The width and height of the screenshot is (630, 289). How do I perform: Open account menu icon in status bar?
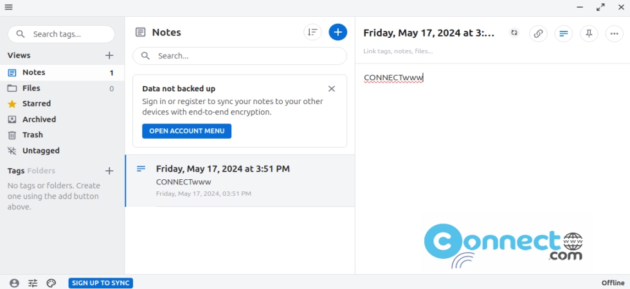(x=14, y=283)
